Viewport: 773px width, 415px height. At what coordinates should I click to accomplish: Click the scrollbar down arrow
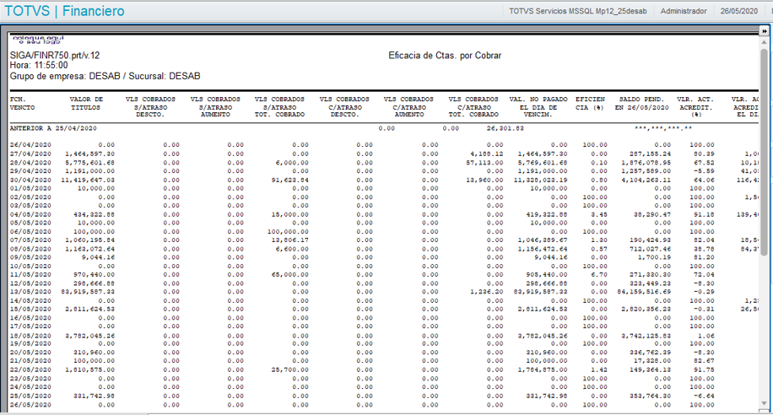764,403
